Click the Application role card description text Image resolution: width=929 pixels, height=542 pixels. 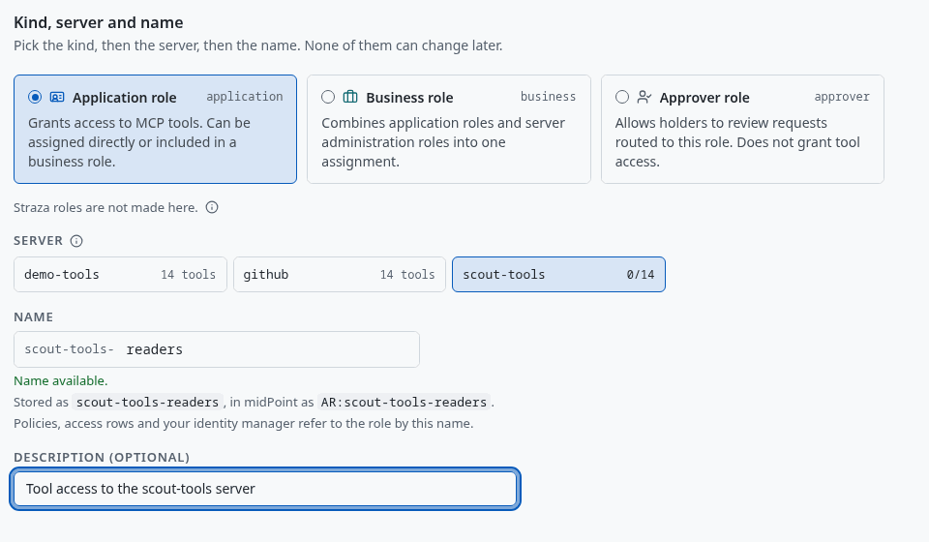pyautogui.click(x=139, y=142)
